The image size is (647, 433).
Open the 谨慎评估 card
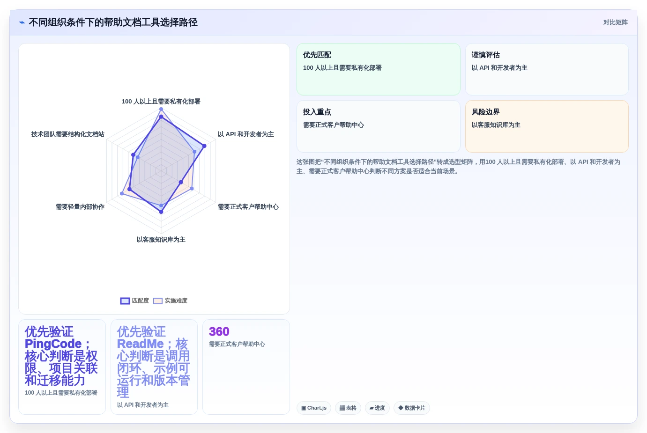point(547,69)
